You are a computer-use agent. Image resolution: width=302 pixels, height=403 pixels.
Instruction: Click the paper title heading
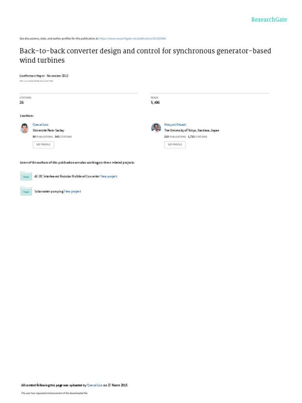(x=145, y=55)
